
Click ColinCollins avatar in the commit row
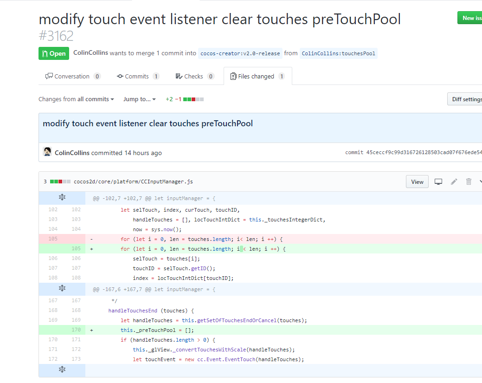(47, 152)
